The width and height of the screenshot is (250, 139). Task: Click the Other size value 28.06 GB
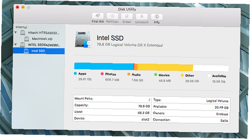192,81
